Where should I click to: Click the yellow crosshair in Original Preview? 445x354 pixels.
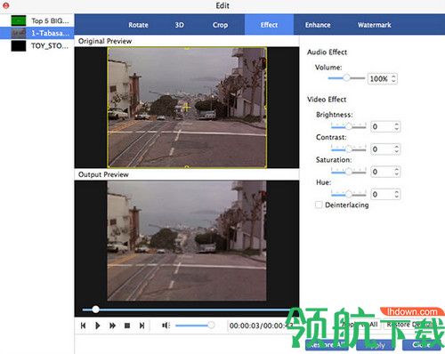coord(187,107)
